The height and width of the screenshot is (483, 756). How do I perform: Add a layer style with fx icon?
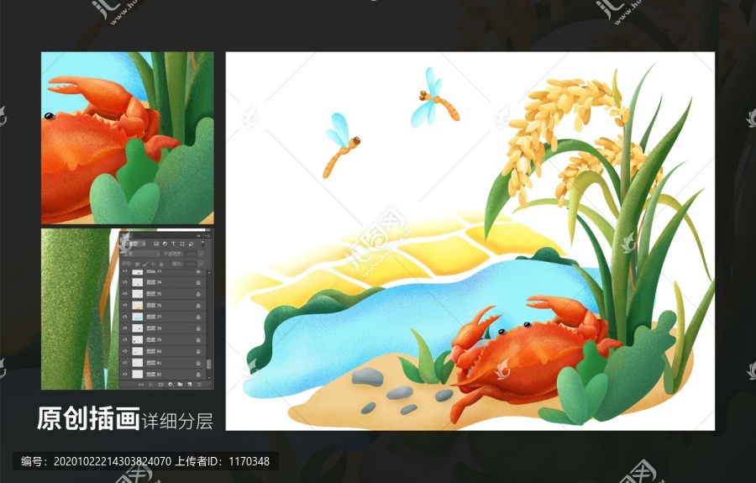(150, 385)
